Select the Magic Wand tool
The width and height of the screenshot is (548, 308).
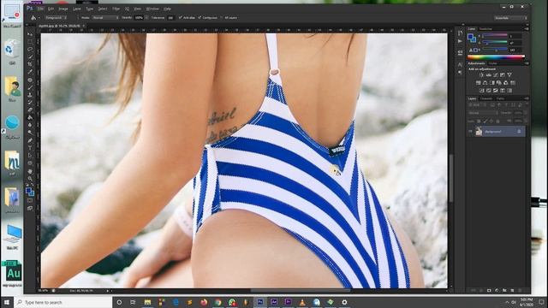tap(30, 56)
